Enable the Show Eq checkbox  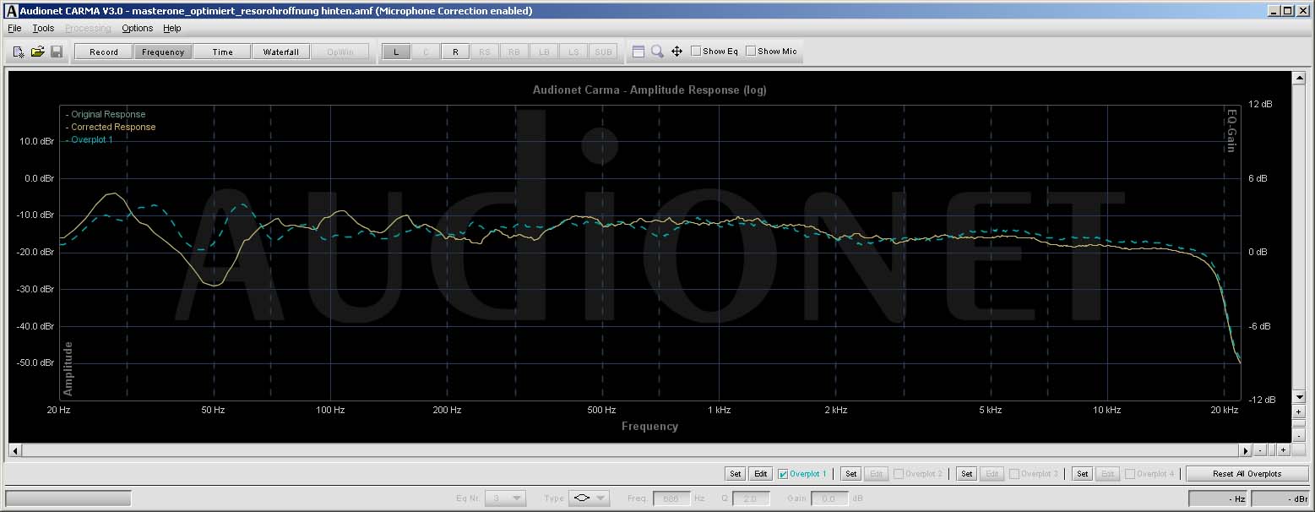point(696,52)
